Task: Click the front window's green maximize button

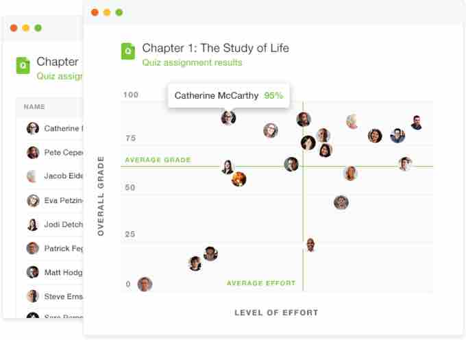Action: click(x=119, y=12)
